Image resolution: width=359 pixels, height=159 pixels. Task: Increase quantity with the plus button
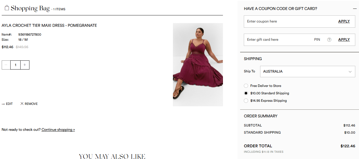25,65
